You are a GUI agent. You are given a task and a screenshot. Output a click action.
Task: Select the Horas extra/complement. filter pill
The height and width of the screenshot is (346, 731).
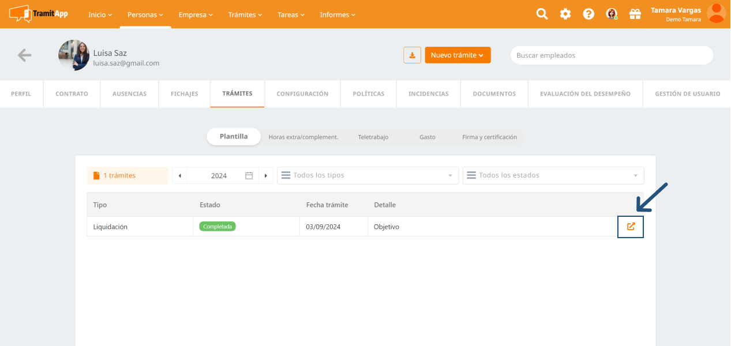tap(303, 137)
